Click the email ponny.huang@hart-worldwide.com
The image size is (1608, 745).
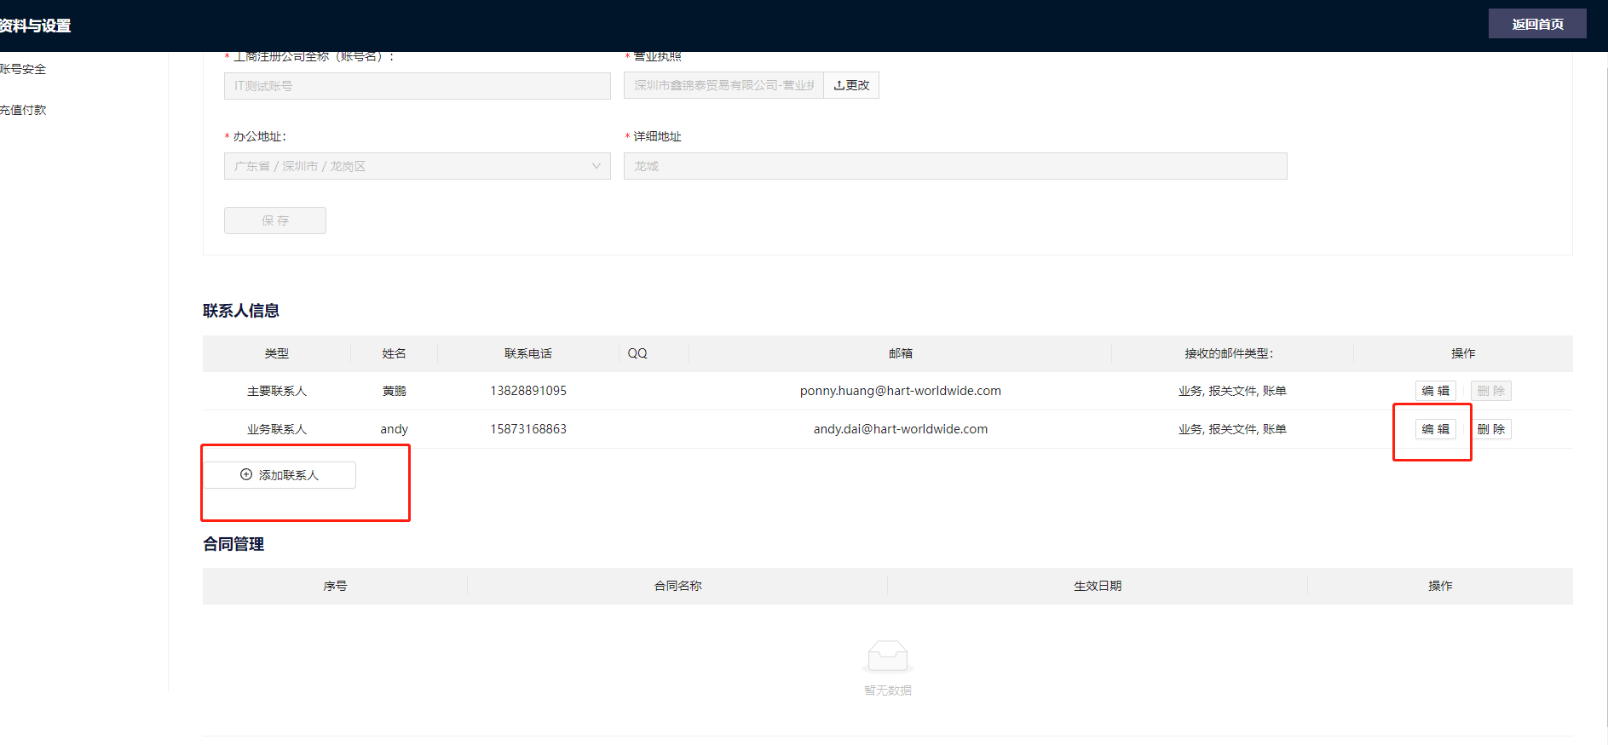[x=900, y=391]
